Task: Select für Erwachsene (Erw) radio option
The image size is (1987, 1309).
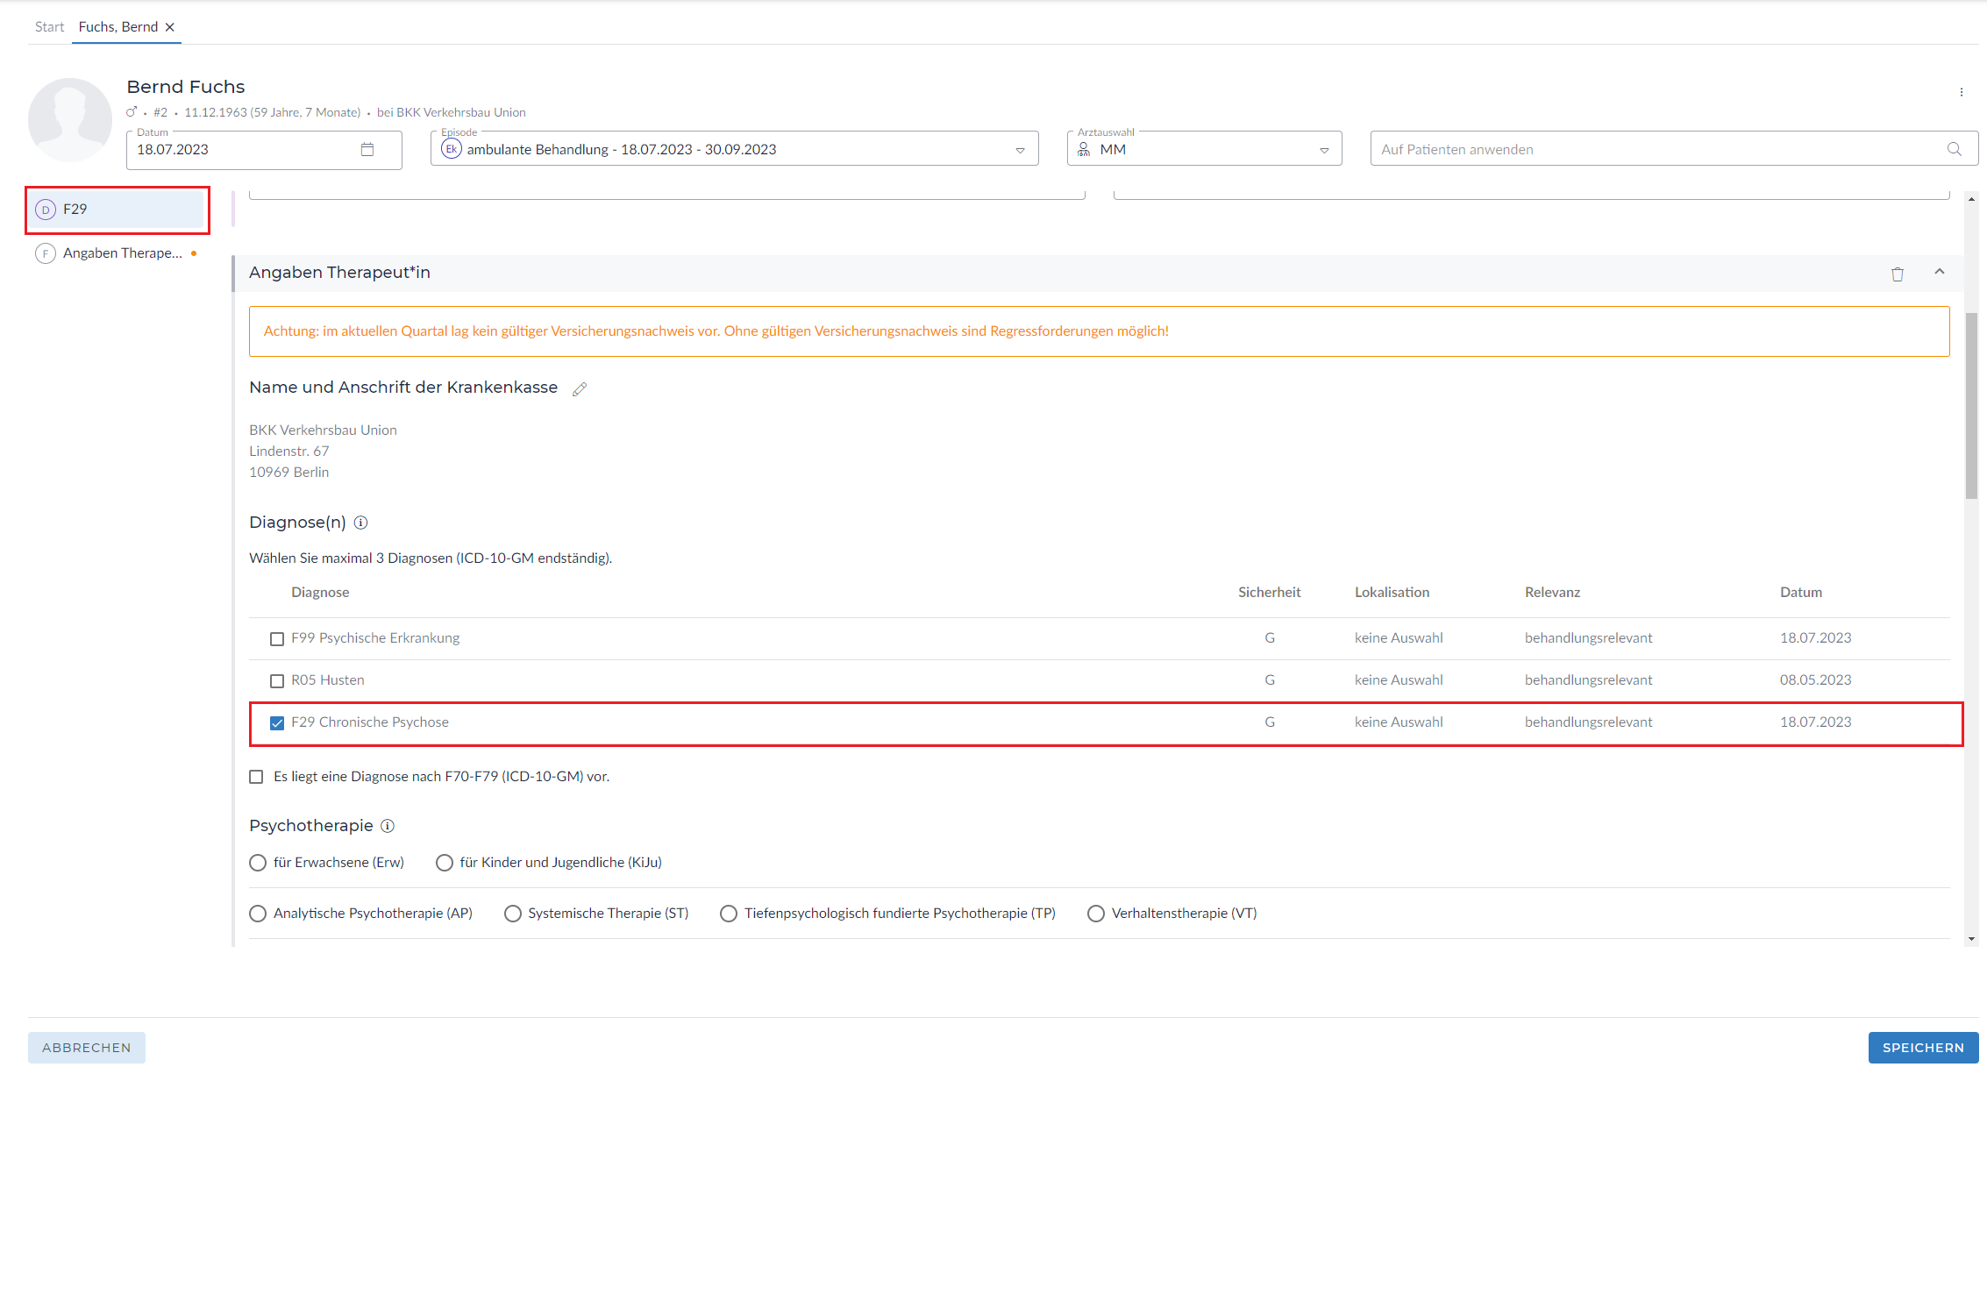Action: pos(258,864)
